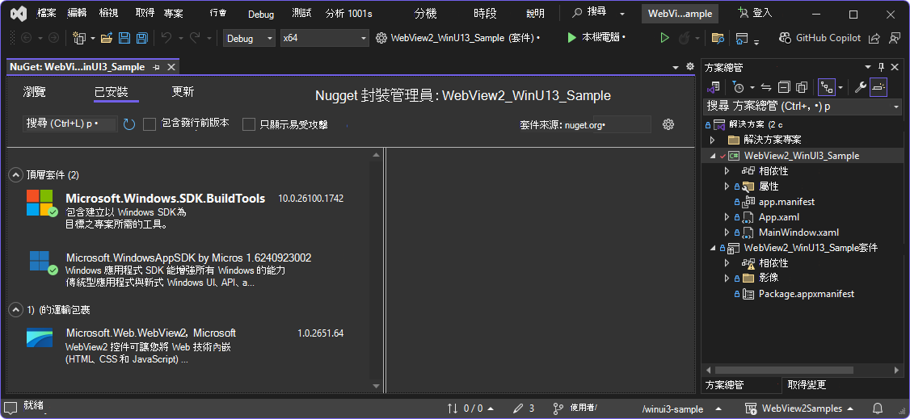Screen dimensions: 910x419
Task: Click the Save All icon
Action: [141, 38]
